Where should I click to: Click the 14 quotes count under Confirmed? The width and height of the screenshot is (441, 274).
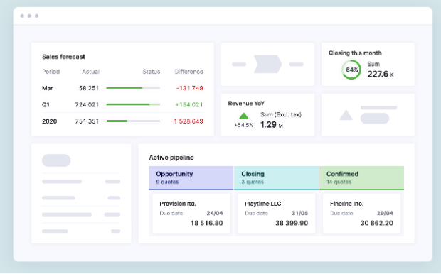click(339, 182)
